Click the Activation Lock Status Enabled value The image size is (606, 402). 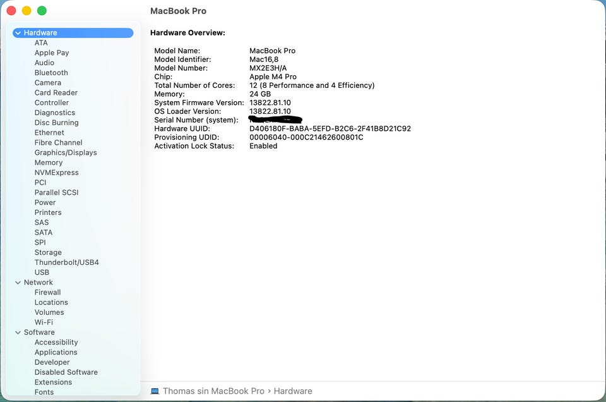[263, 146]
